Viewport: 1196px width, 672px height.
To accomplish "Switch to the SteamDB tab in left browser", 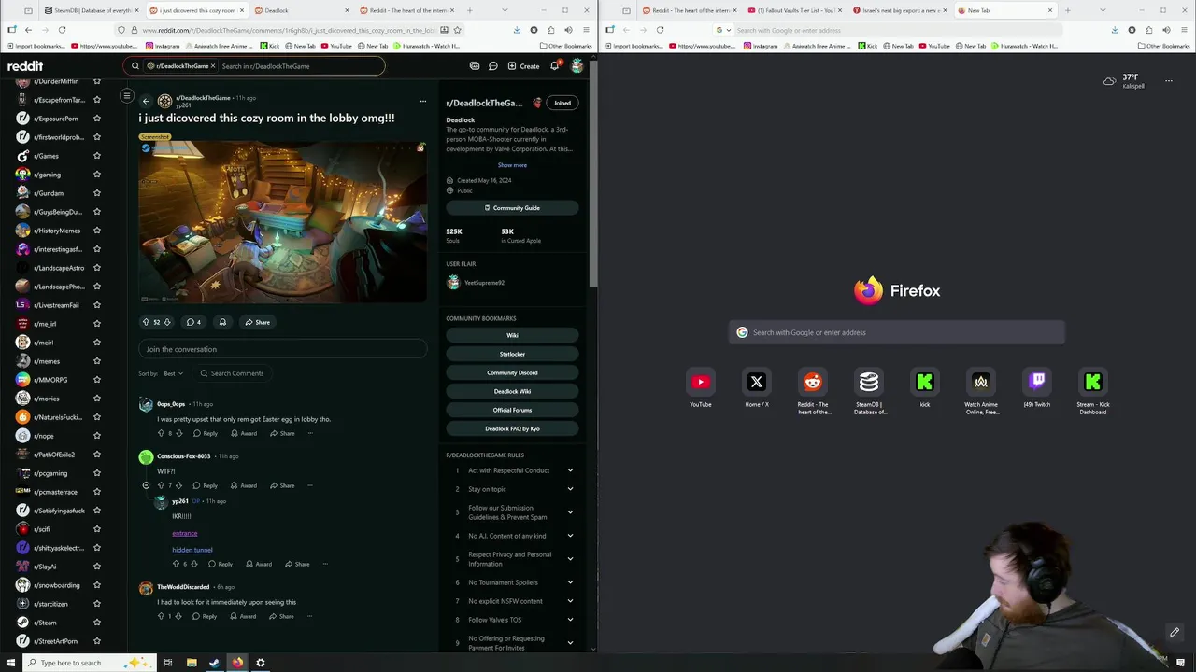I will (x=91, y=10).
